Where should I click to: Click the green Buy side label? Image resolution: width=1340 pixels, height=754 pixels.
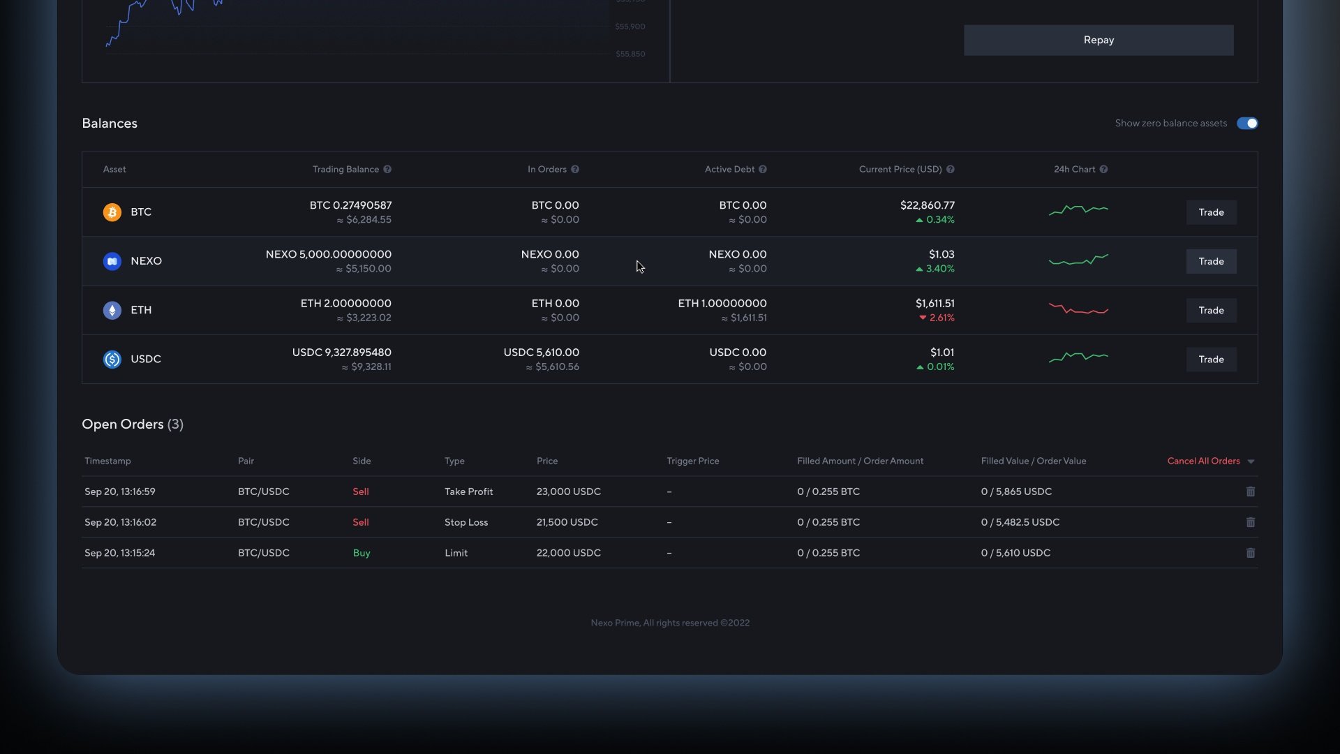click(x=362, y=553)
